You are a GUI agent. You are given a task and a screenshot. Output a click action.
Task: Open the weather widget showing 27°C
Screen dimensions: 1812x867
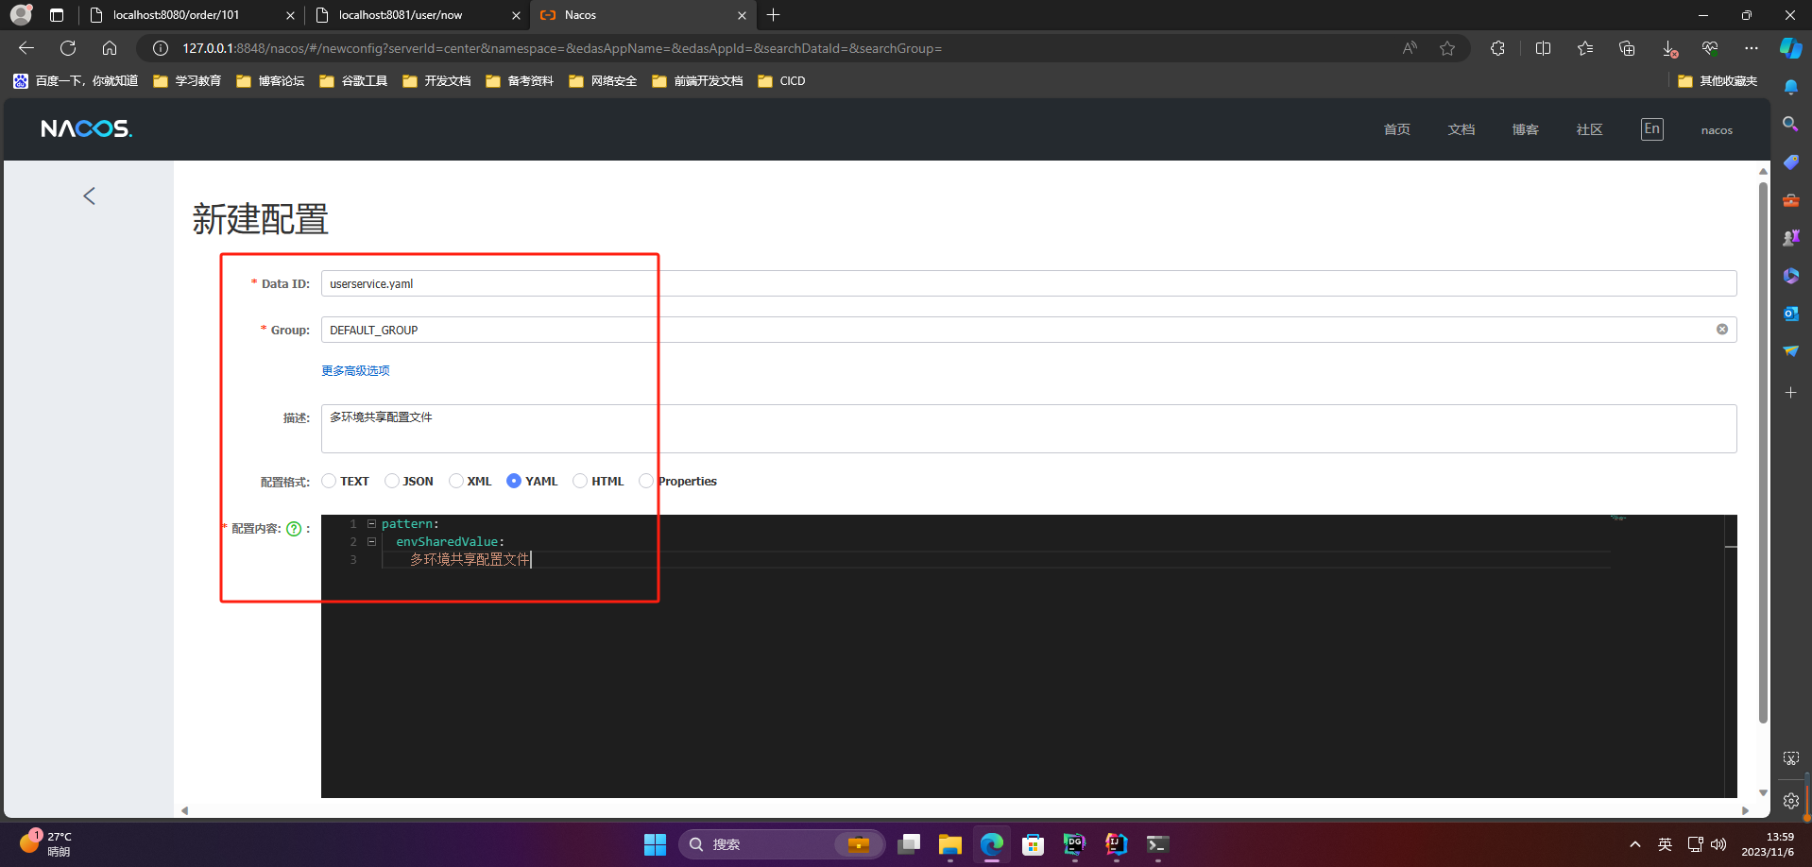47,843
